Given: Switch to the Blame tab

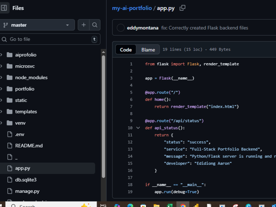Looking at the screenshot, I should point(148,50).
